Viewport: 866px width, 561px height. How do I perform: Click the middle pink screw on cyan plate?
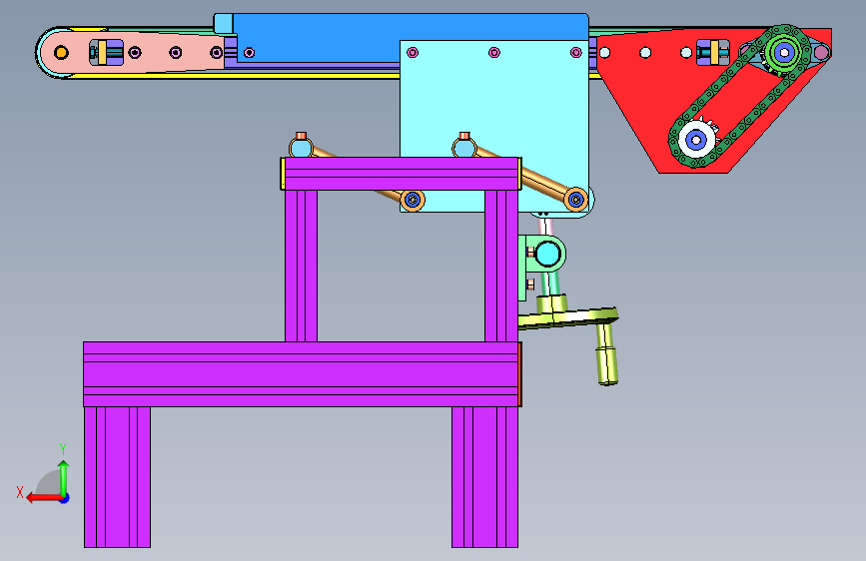point(494,53)
